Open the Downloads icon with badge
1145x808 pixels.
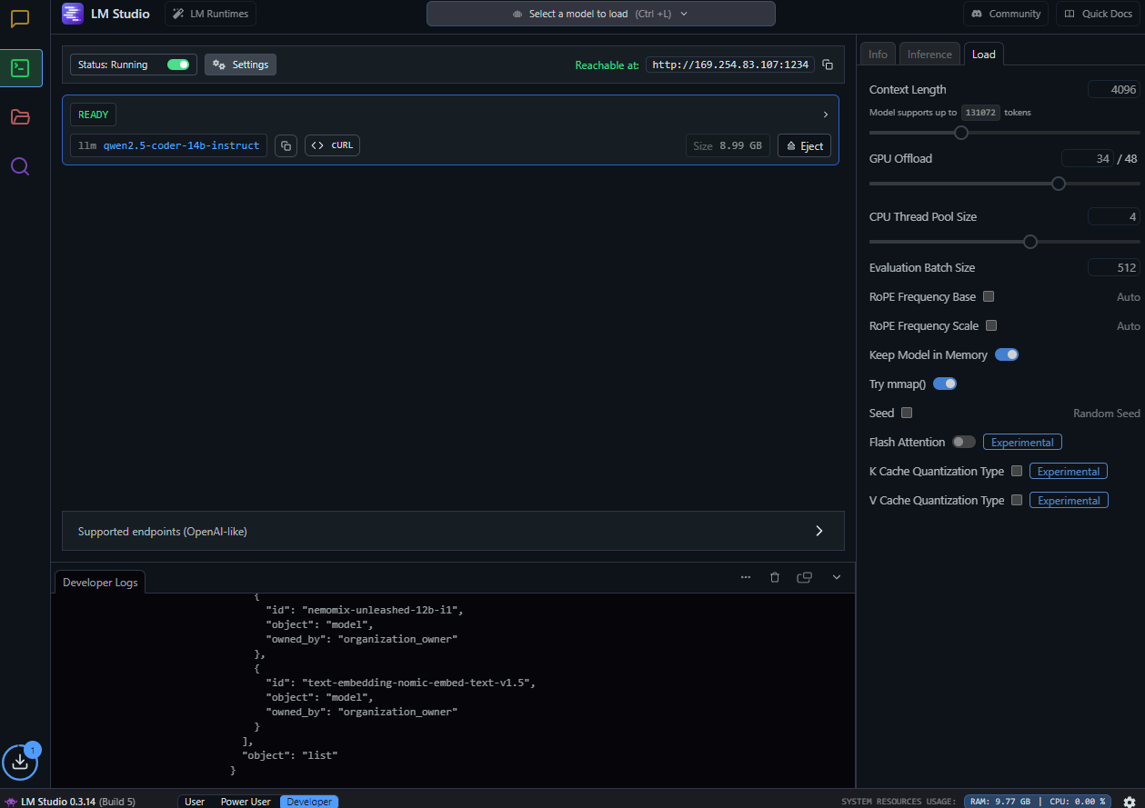click(x=22, y=762)
